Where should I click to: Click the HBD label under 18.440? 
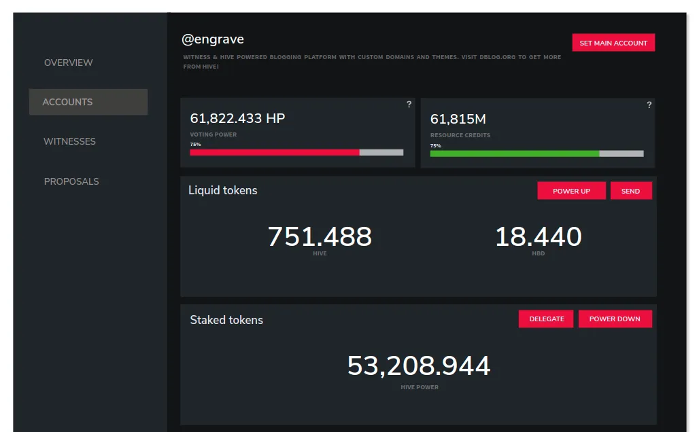[539, 253]
